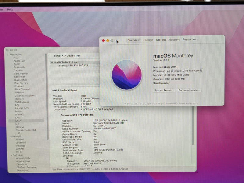Viewport: 244px width, 183px height.
Task: Select Ethernet in the sidebar
Action: point(19,86)
